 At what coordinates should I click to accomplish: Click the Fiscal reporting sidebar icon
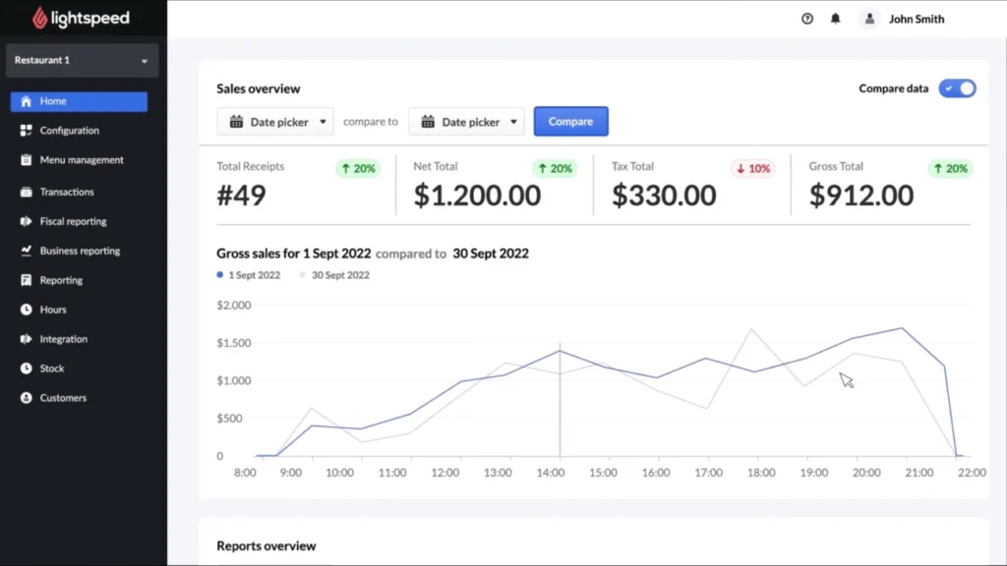(x=27, y=221)
